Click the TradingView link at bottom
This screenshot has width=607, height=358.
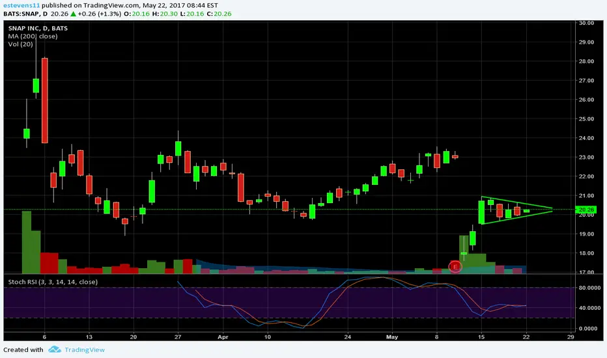click(85, 350)
